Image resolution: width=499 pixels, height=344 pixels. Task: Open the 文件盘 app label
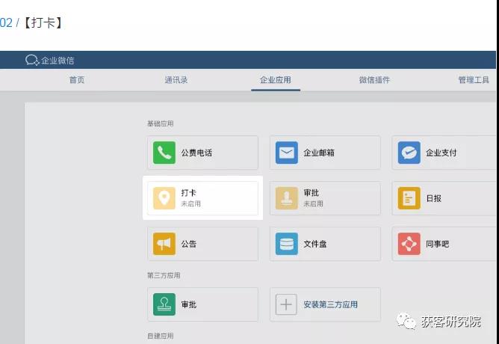click(x=315, y=245)
